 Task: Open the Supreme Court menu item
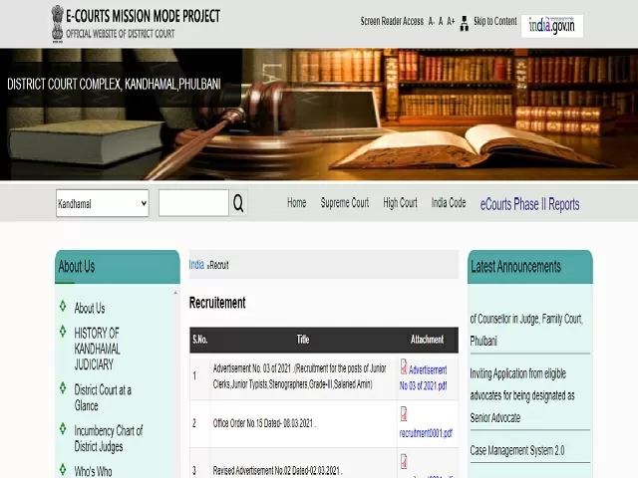[x=345, y=203]
